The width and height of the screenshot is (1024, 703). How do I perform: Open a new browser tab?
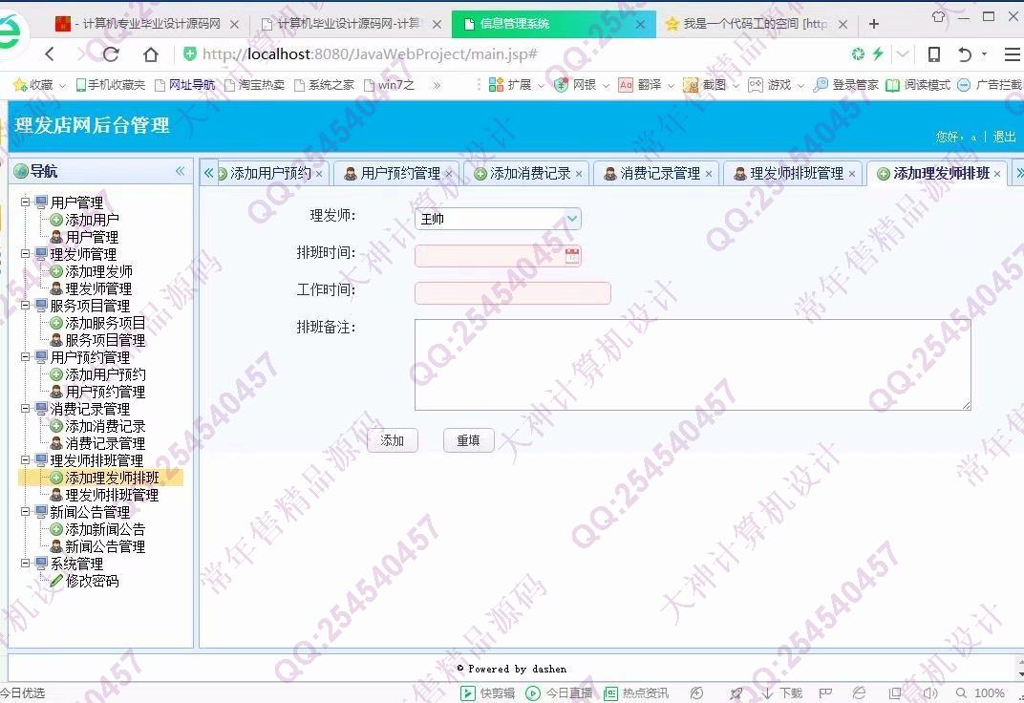tap(874, 24)
